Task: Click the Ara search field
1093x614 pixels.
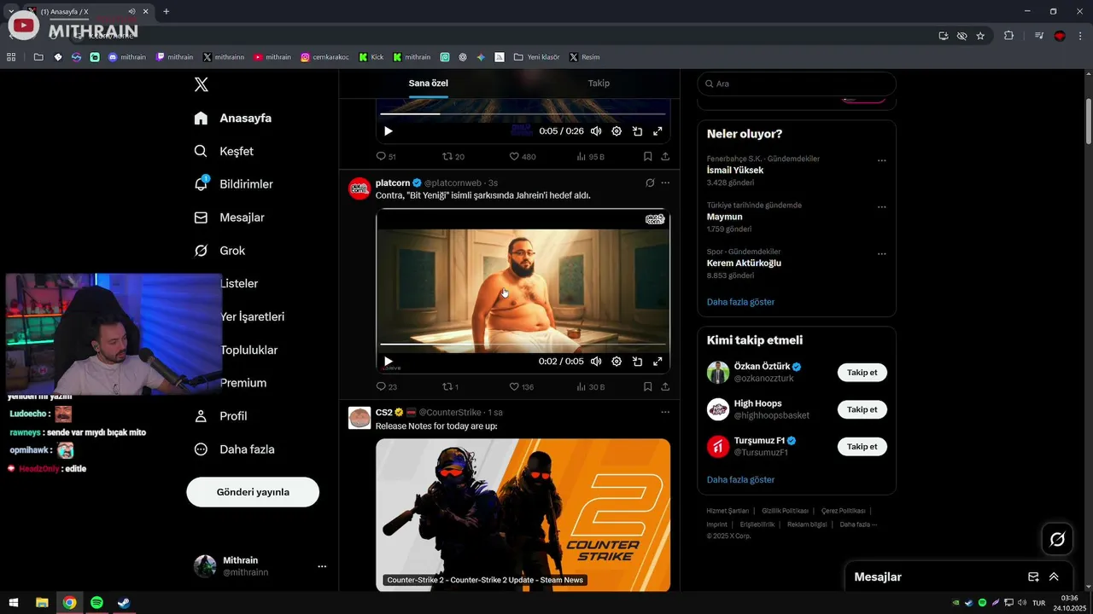Action: tap(797, 84)
